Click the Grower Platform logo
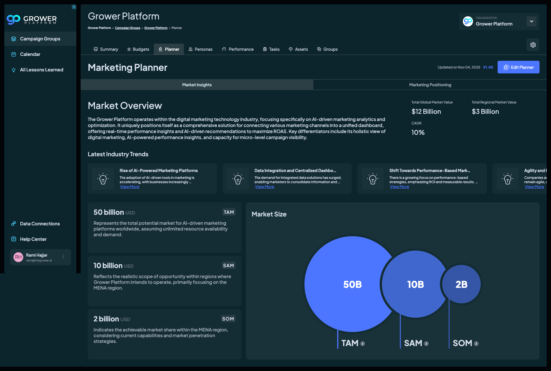This screenshot has width=551, height=371. (32, 19)
